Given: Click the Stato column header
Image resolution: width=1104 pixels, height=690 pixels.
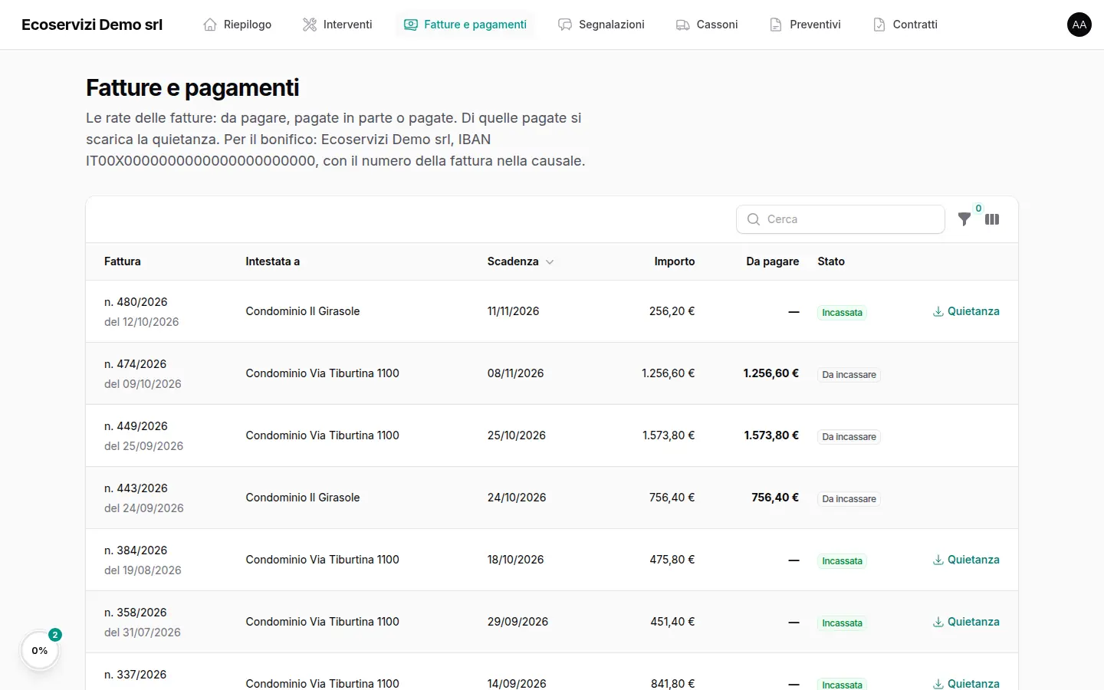Looking at the screenshot, I should click(831, 261).
